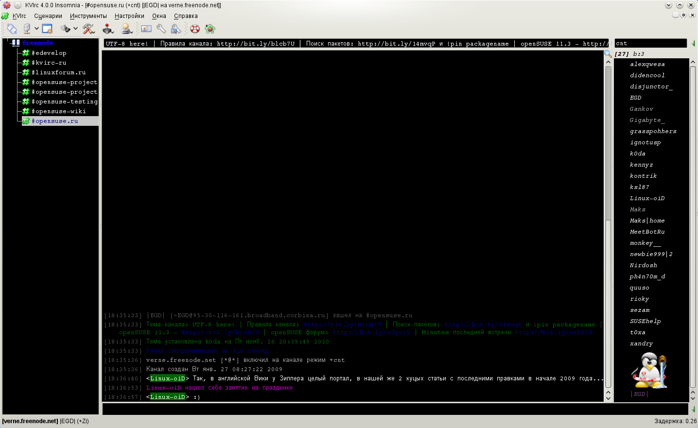Select user kontrik in the nick list
The width and height of the screenshot is (698, 428).
coord(643,176)
